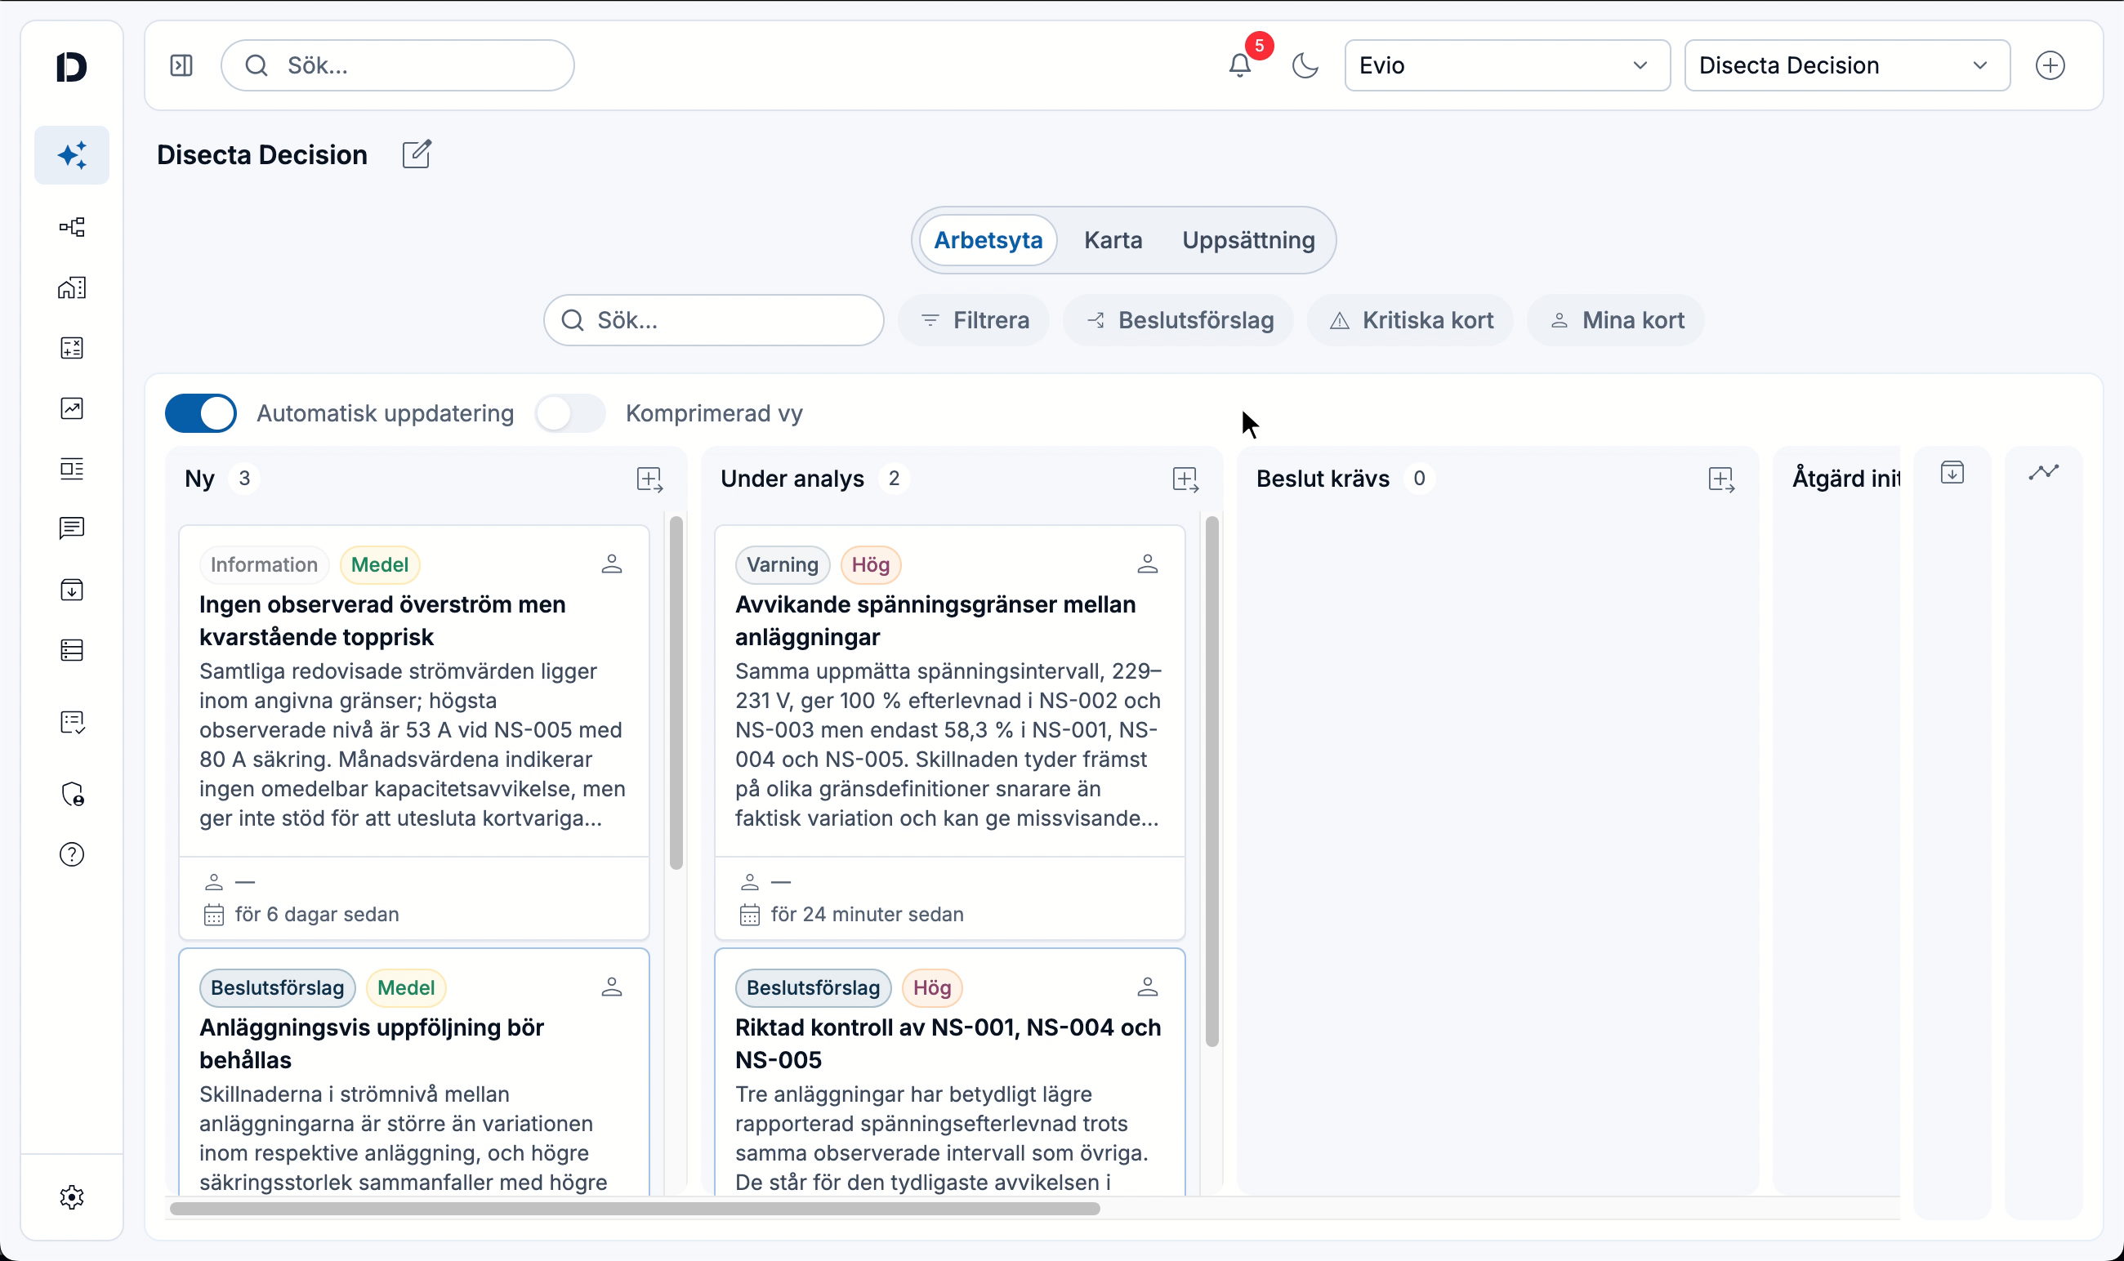
Task: Edit the Disecta Decision title
Action: 417,154
